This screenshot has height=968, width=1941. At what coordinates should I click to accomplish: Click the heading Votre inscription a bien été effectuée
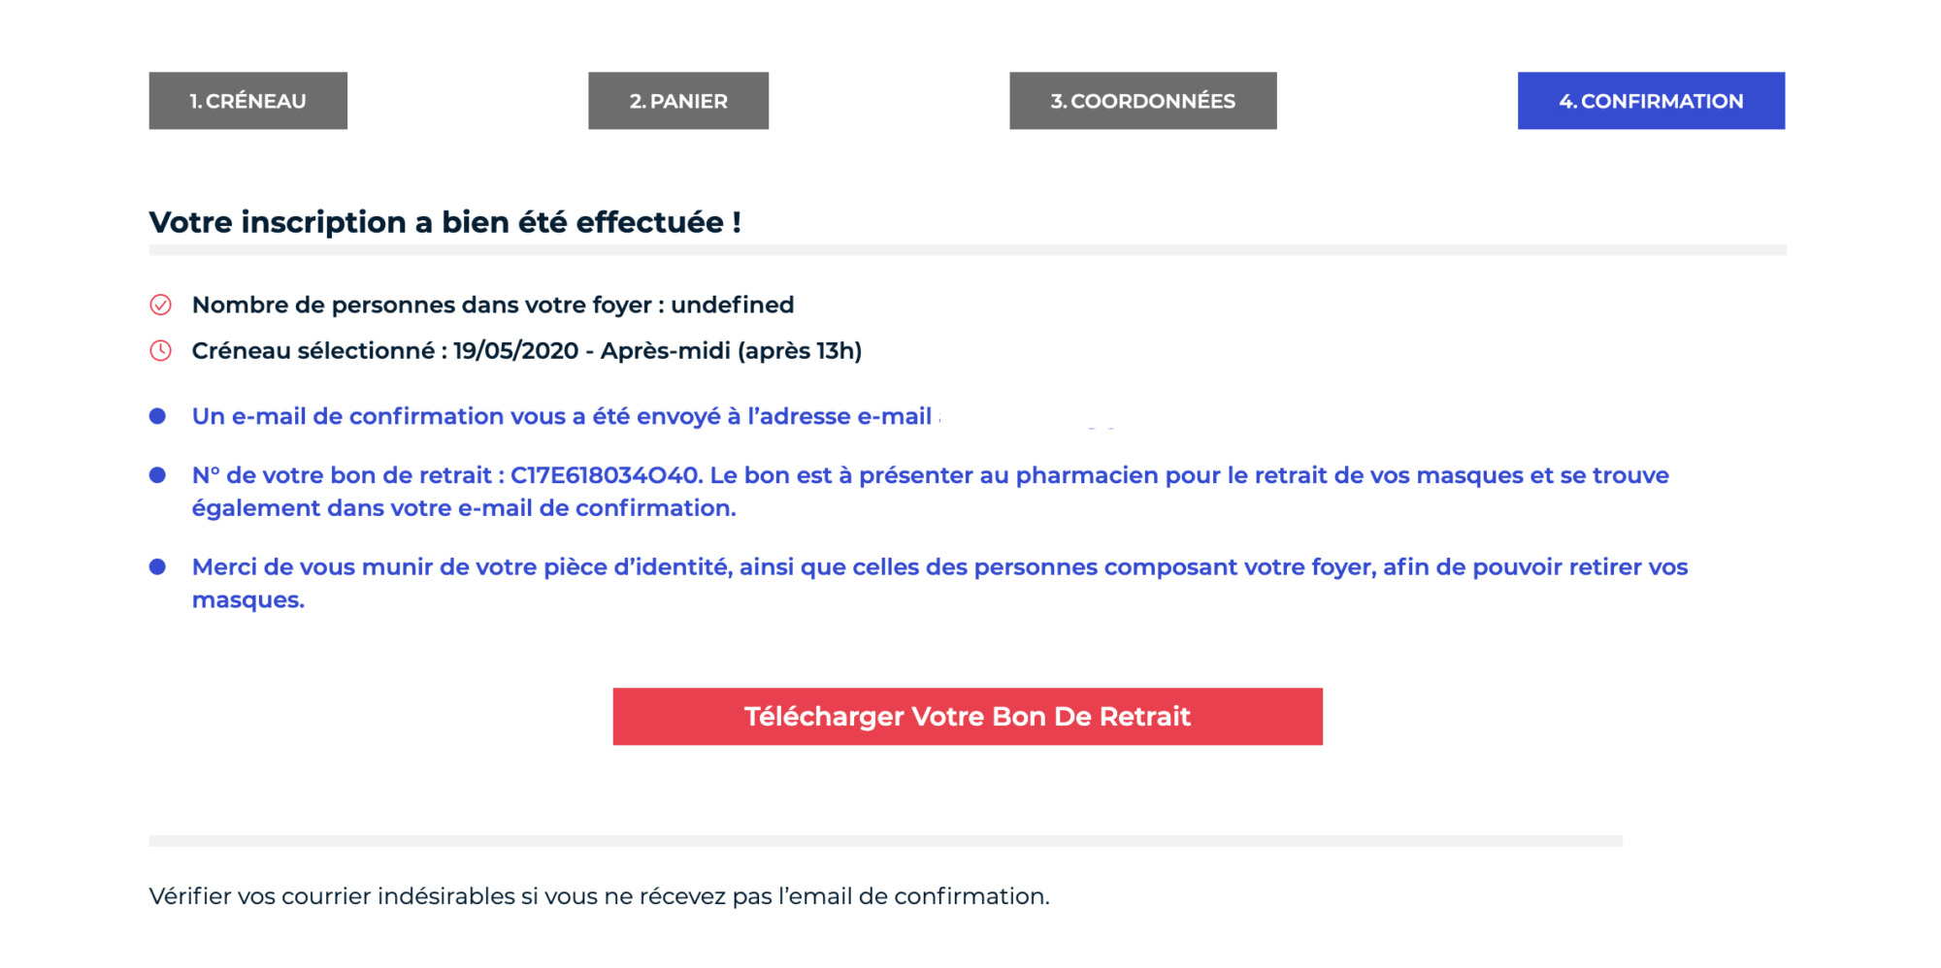(445, 222)
